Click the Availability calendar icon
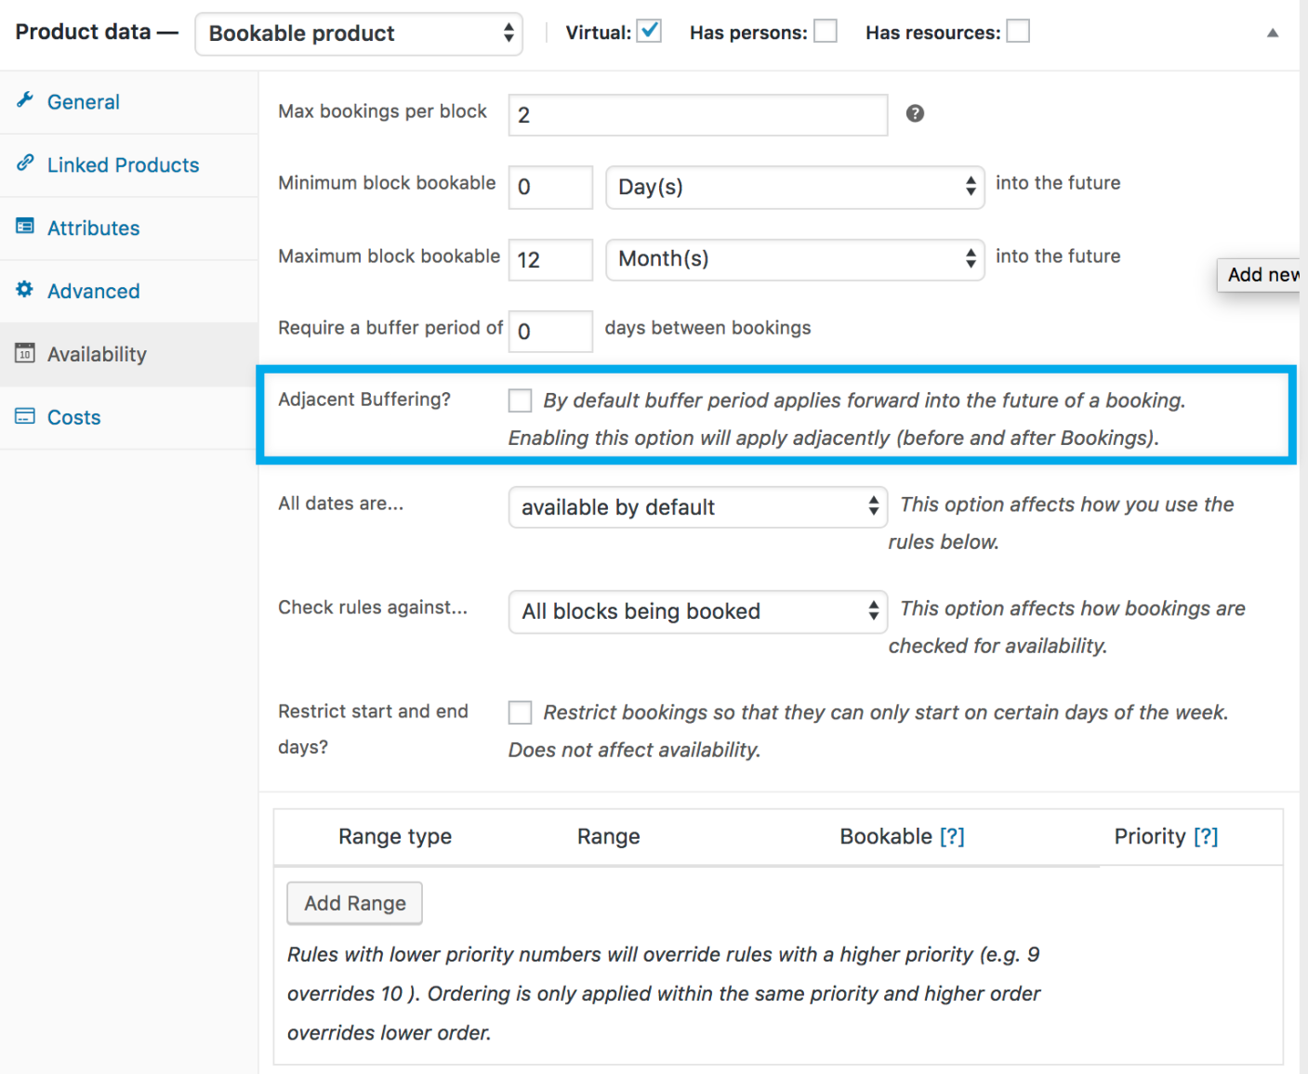Image resolution: width=1308 pixels, height=1074 pixels. coord(24,353)
